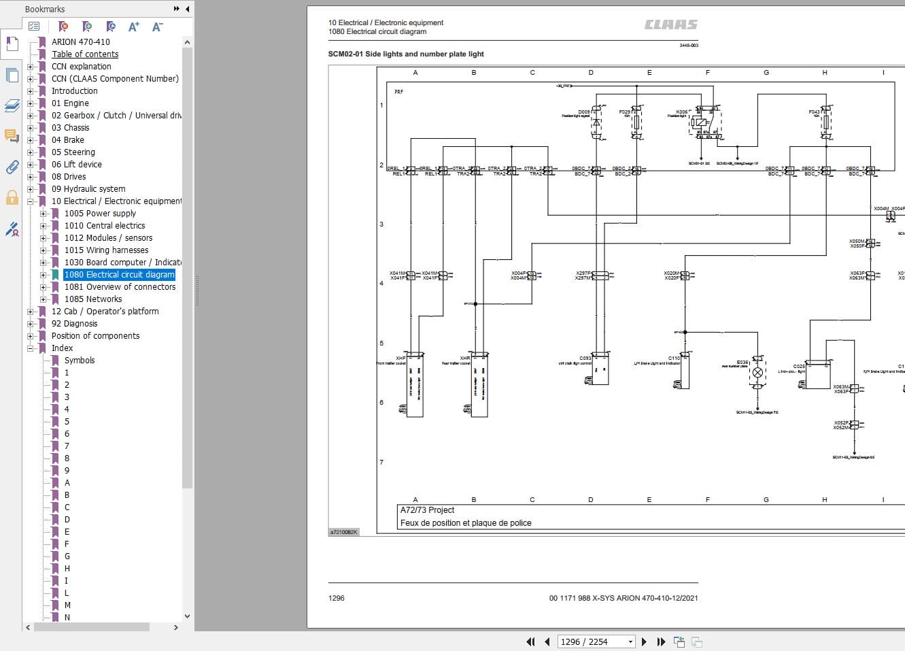
Task: Expand the 01 Engine bookmark
Action: pyautogui.click(x=30, y=103)
